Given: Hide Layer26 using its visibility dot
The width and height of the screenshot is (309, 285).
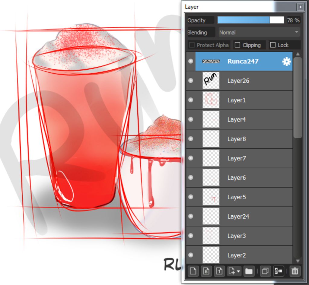Looking at the screenshot, I should click(x=191, y=81).
